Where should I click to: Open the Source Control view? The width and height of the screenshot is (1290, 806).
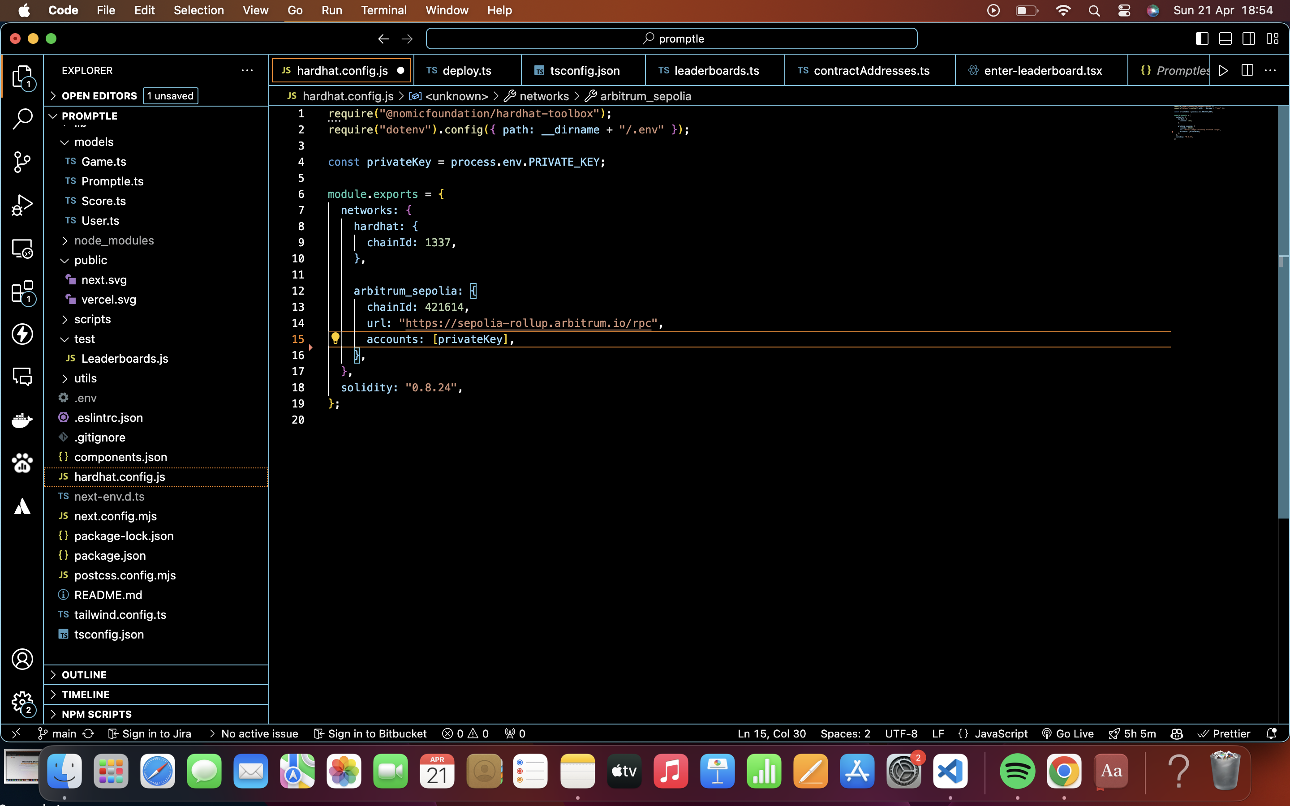pos(22,162)
